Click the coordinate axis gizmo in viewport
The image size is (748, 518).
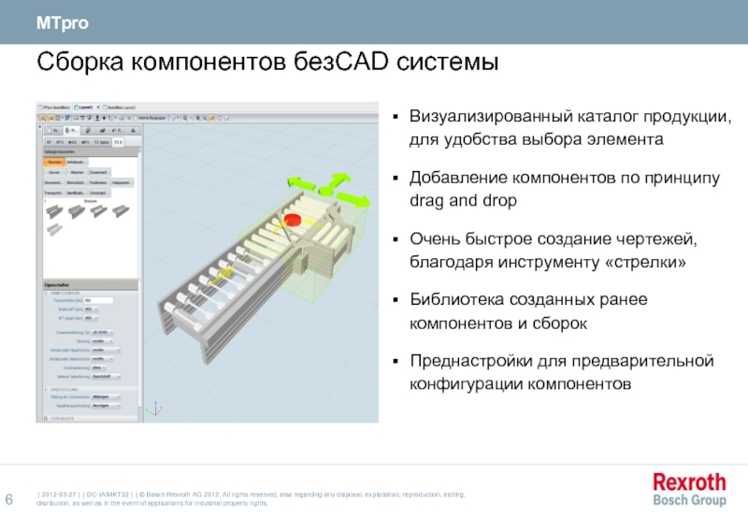[x=154, y=409]
